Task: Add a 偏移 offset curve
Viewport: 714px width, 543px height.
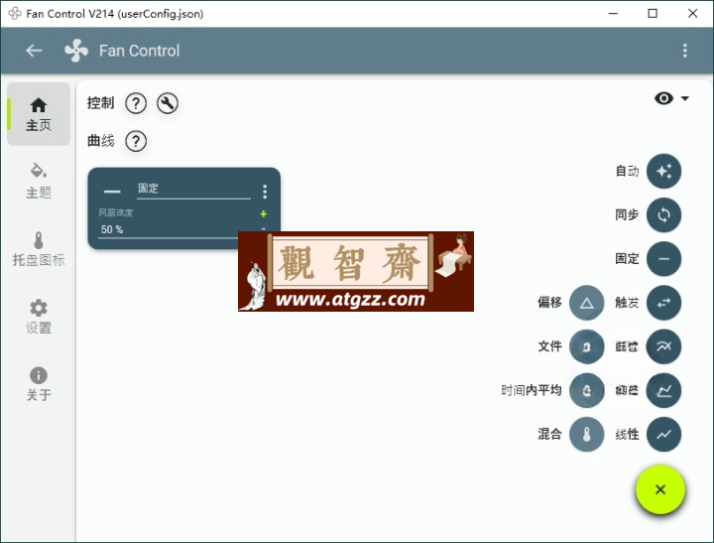Action: pyautogui.click(x=586, y=303)
